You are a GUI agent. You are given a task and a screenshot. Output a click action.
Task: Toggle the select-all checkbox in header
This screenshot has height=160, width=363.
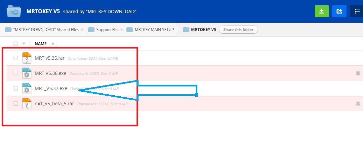16,44
